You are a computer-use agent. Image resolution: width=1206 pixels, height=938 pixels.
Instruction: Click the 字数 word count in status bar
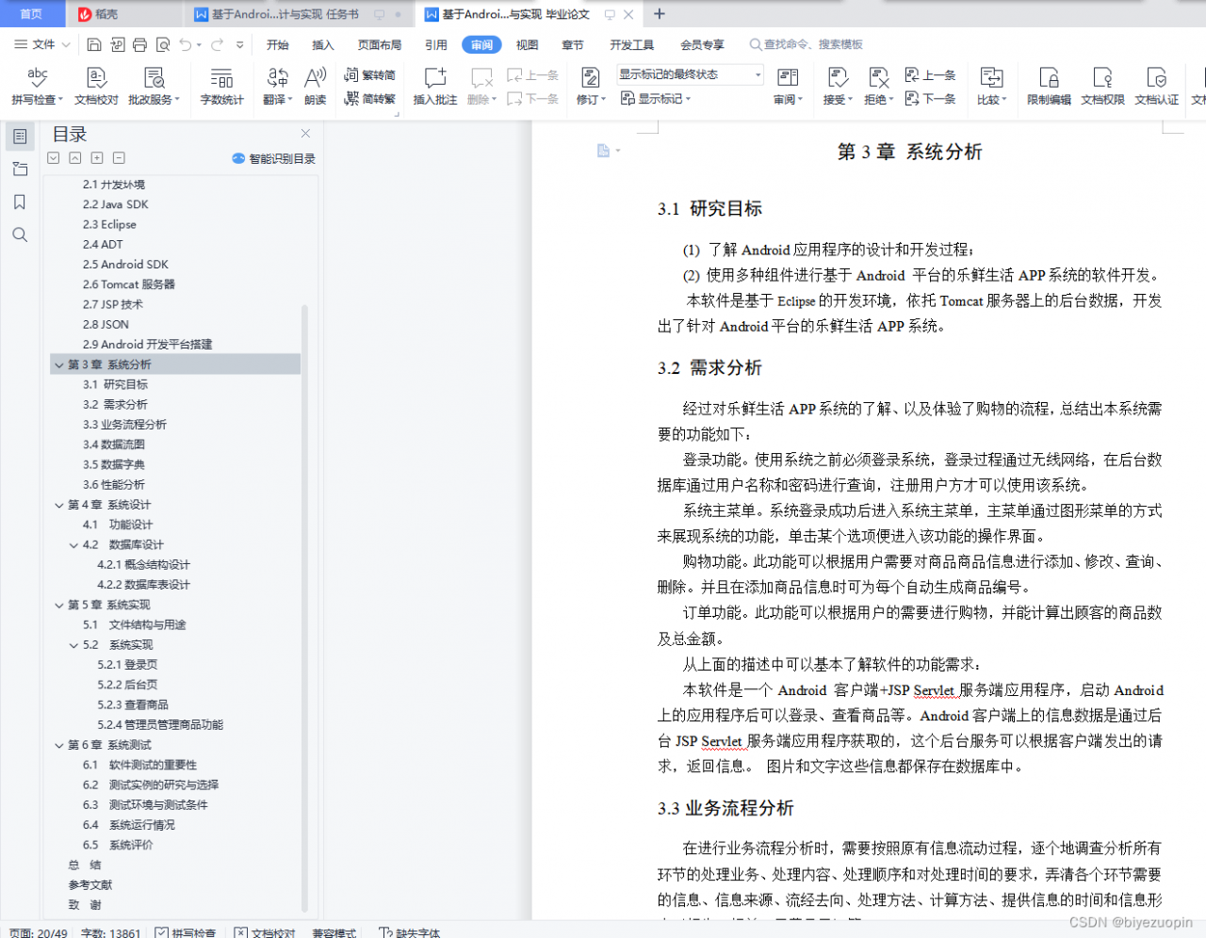tap(110, 931)
